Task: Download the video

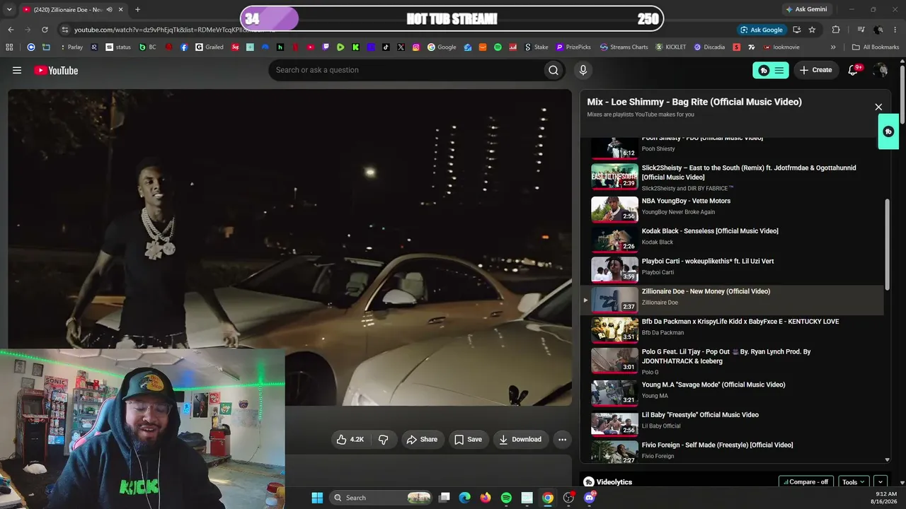Action: click(x=520, y=439)
